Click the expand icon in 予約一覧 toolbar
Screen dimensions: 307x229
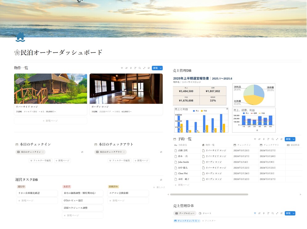click(277, 139)
